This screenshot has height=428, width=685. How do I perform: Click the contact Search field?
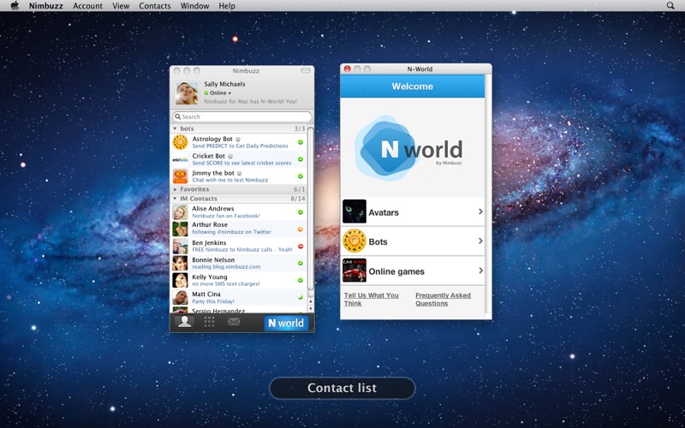[x=242, y=116]
